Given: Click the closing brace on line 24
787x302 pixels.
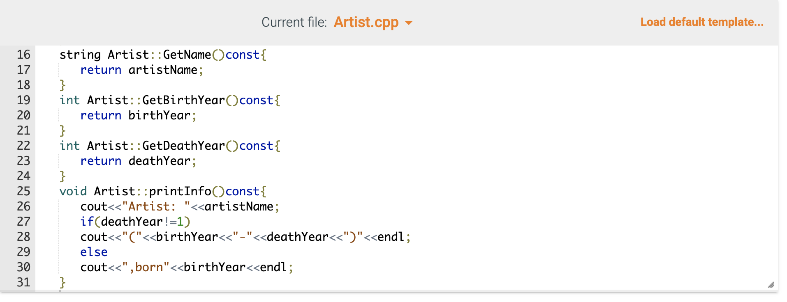Looking at the screenshot, I should pyautogui.click(x=62, y=176).
